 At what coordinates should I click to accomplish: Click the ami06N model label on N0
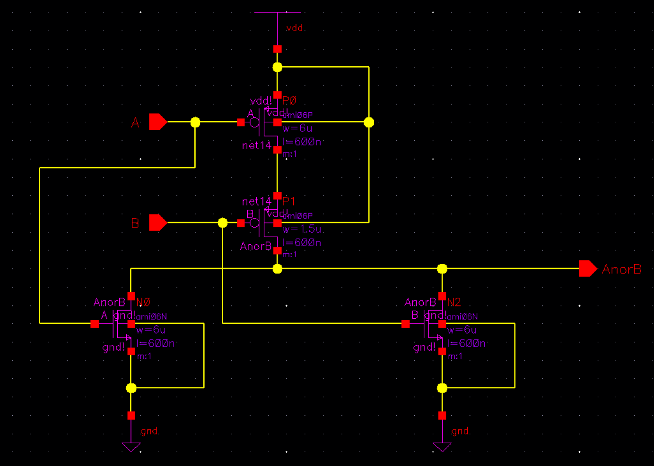pyautogui.click(x=151, y=317)
